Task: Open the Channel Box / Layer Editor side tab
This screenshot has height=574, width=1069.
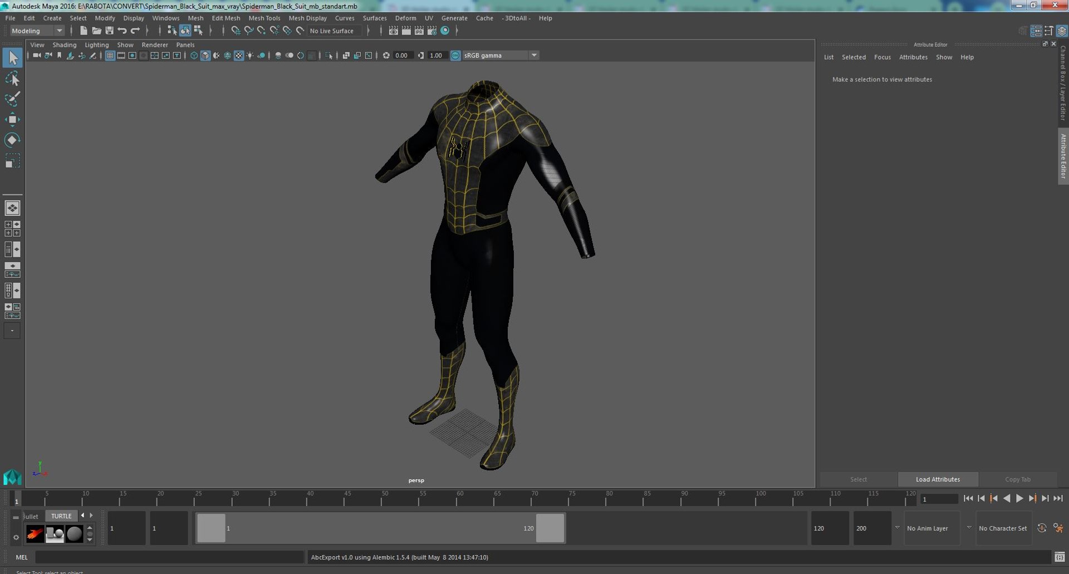Action: (1063, 84)
